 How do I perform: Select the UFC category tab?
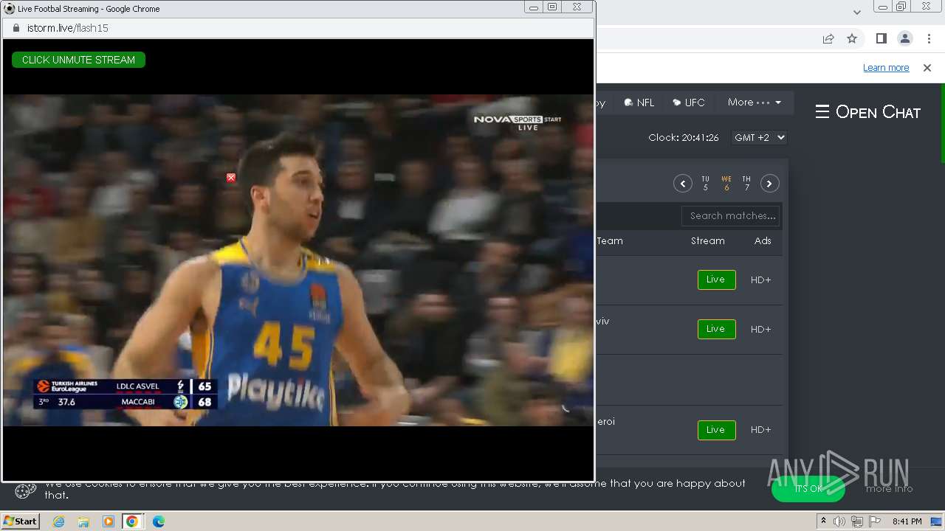coord(689,103)
